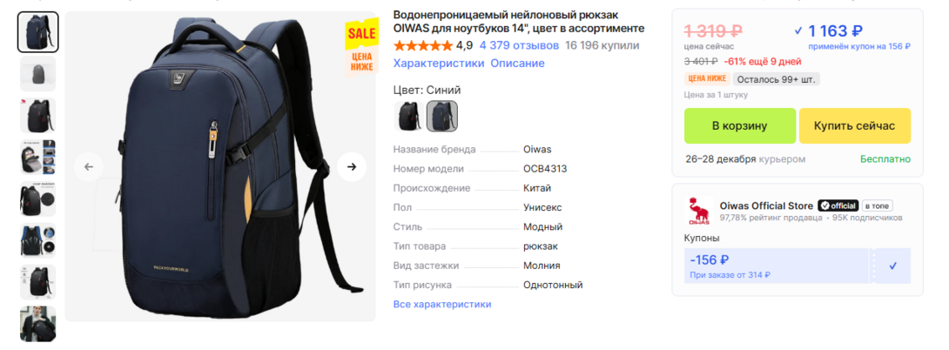This screenshot has height=350, width=949.
Task: Select the blue backpack color option
Action: pyautogui.click(x=441, y=116)
